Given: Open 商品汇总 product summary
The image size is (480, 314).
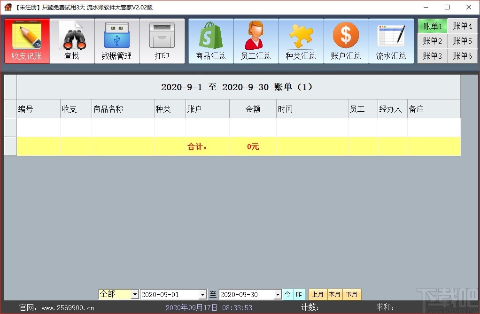Looking at the screenshot, I should [x=210, y=40].
